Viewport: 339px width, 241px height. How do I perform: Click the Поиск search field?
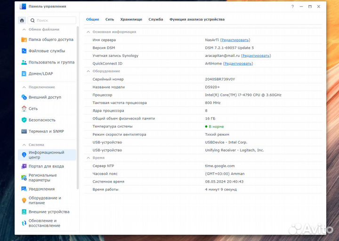[x=52, y=20]
